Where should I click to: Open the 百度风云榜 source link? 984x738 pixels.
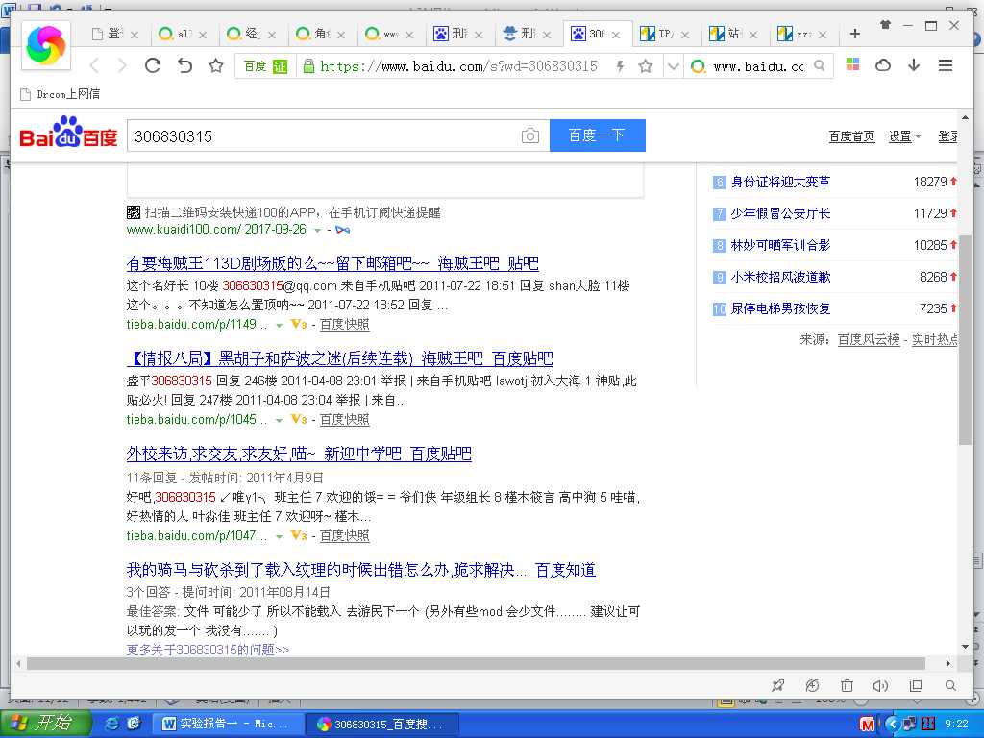(x=869, y=339)
